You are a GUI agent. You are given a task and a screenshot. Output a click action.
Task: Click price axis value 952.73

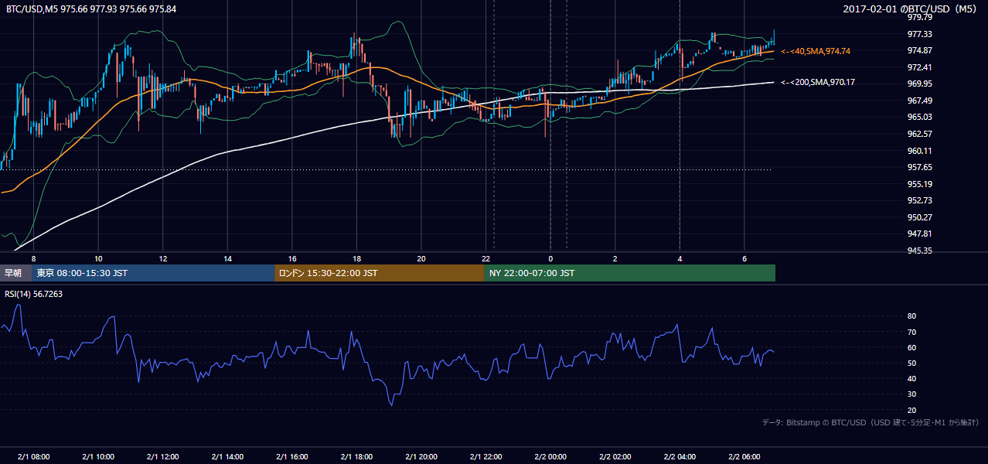pyautogui.click(x=919, y=200)
